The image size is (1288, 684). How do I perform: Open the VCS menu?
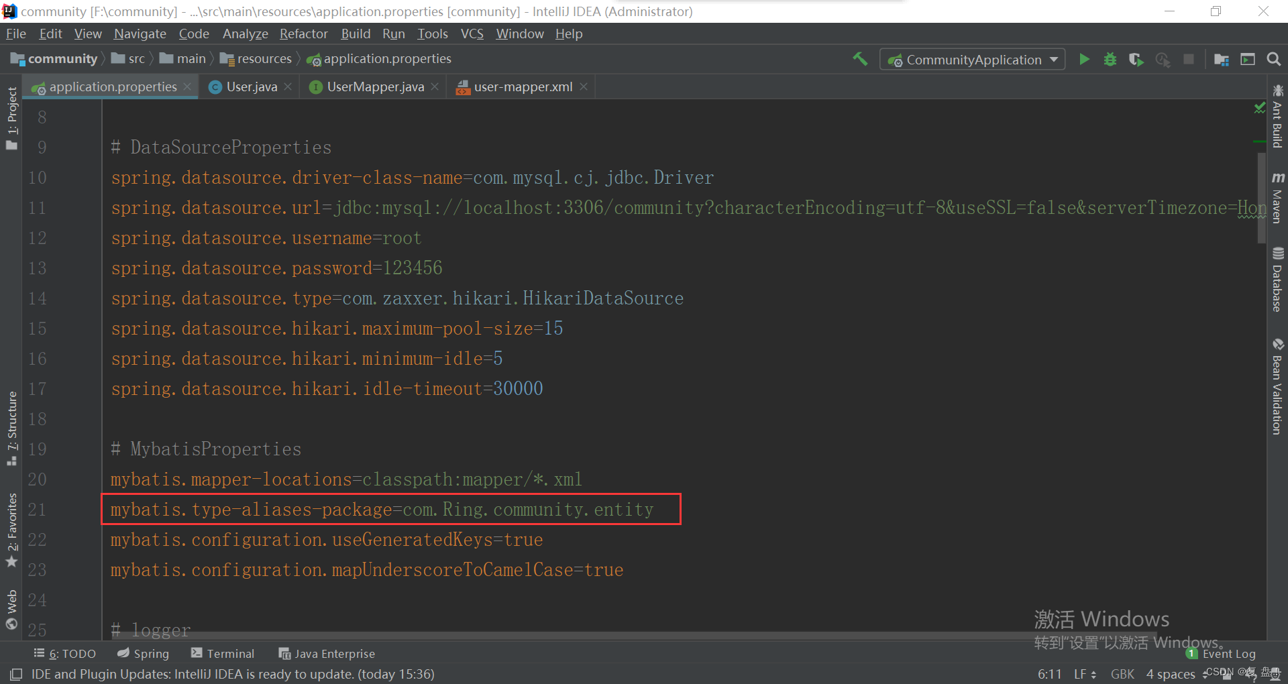pyautogui.click(x=472, y=34)
